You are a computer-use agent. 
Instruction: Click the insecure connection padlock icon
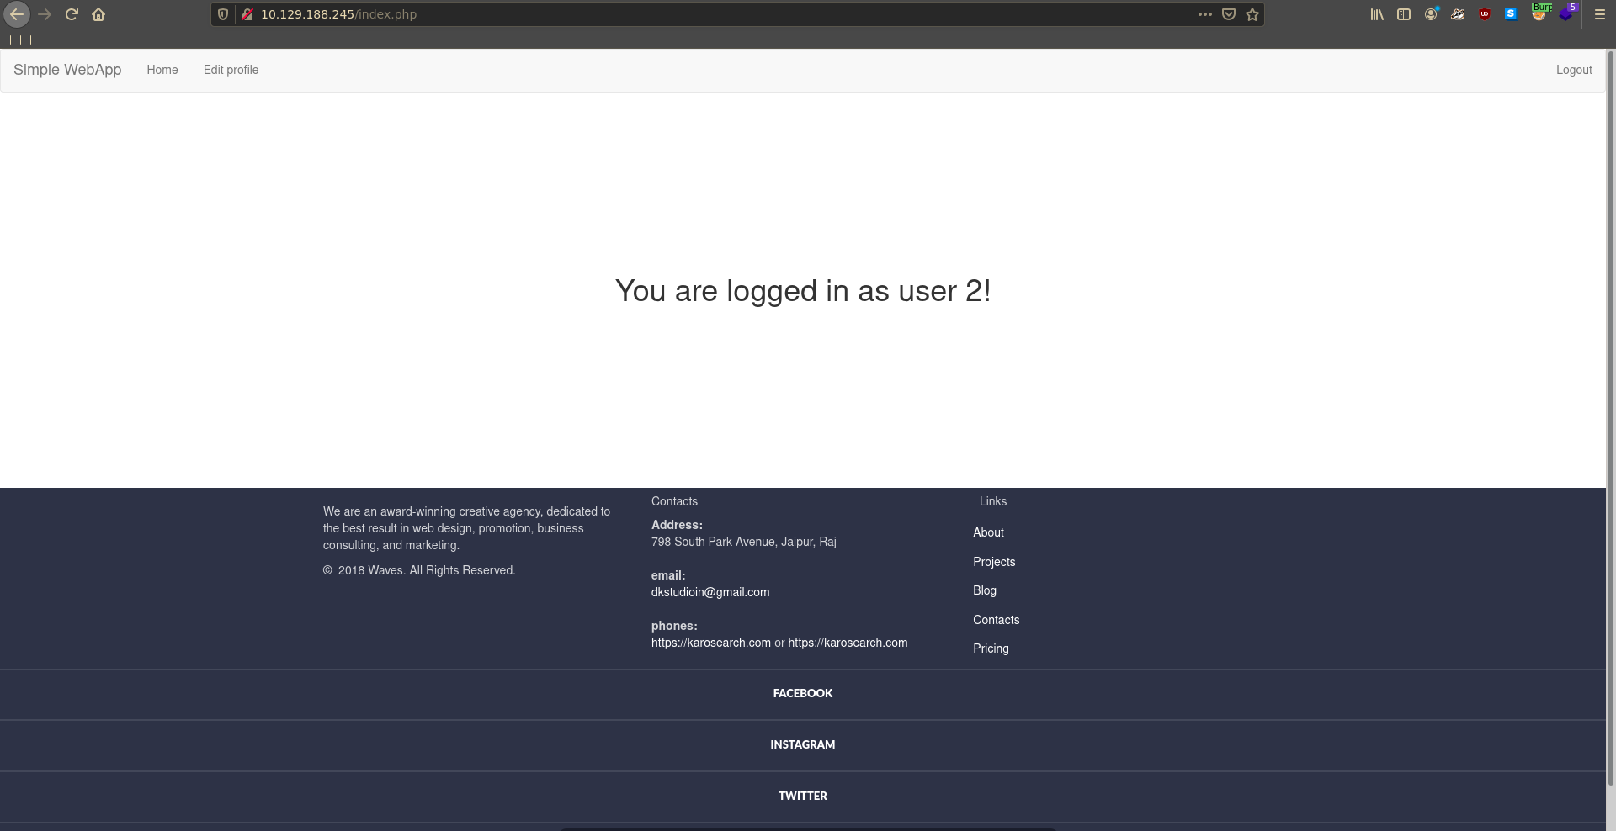click(247, 14)
